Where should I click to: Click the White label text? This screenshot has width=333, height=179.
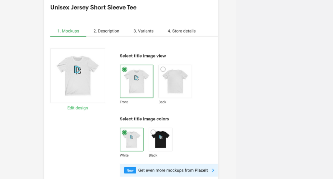click(x=124, y=155)
